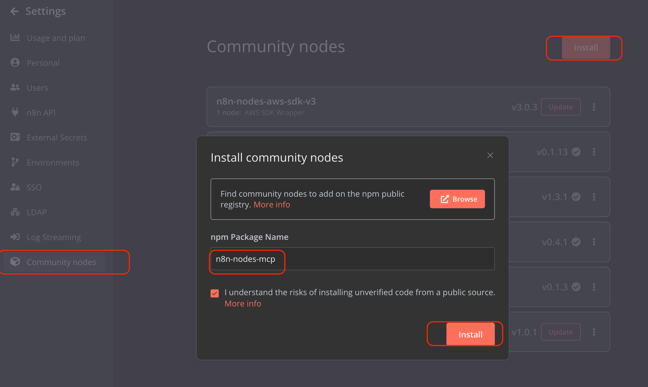Open the three-dot menu next to v0.4.1
The height and width of the screenshot is (387, 648).
(x=594, y=242)
